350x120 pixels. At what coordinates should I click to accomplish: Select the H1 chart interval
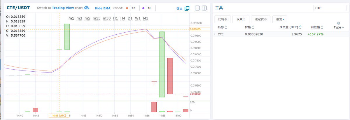point(116,18)
